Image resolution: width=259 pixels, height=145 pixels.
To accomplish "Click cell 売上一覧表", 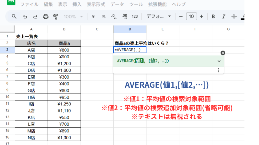I will [31, 36].
